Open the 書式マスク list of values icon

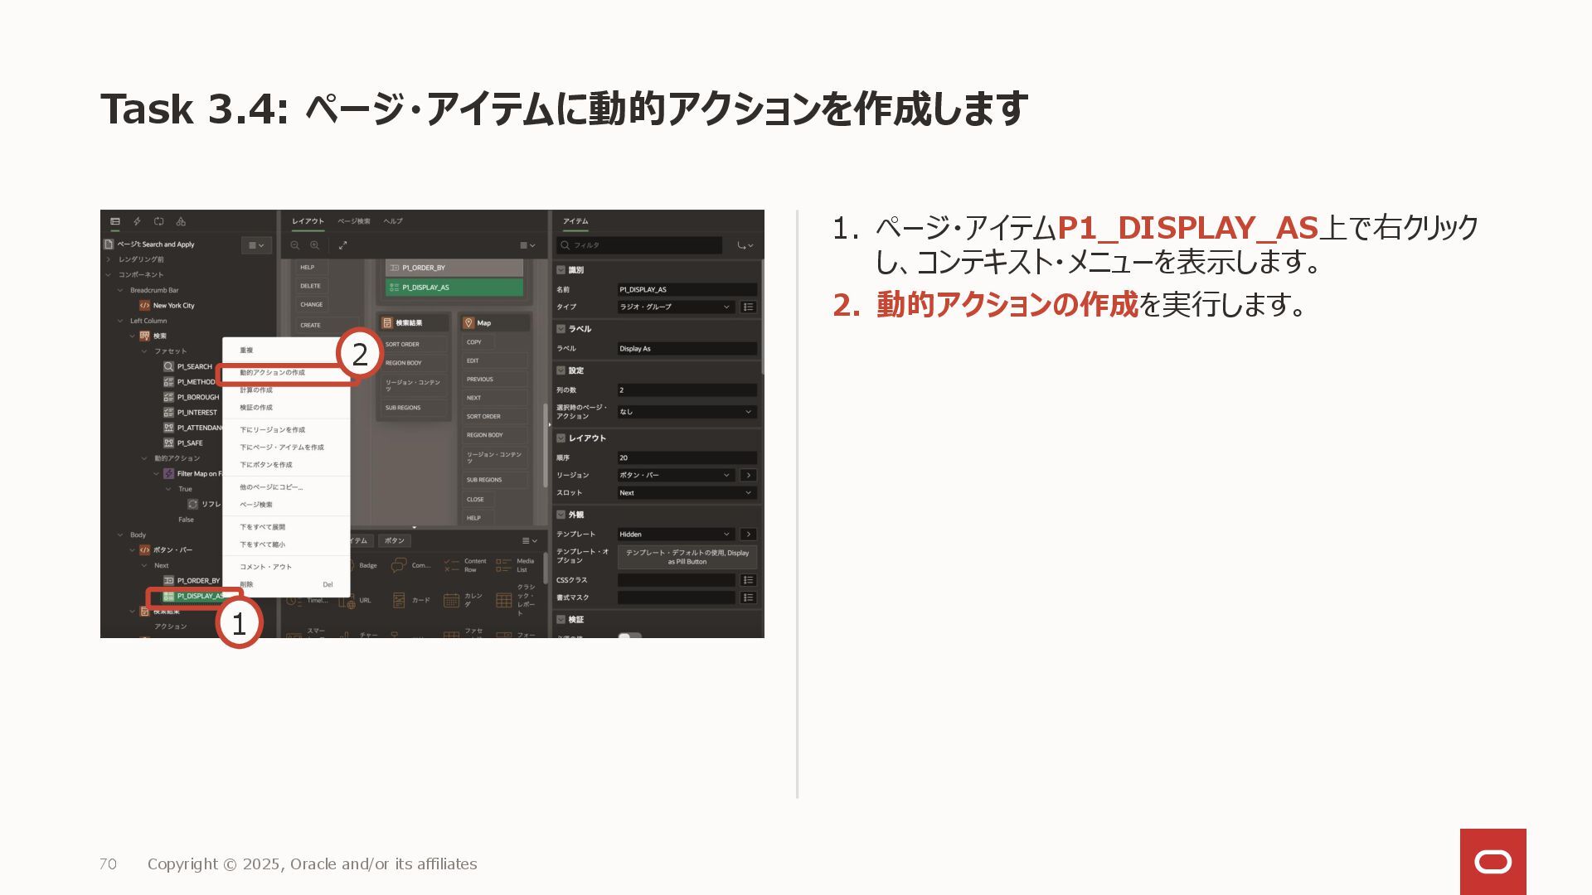click(x=748, y=597)
